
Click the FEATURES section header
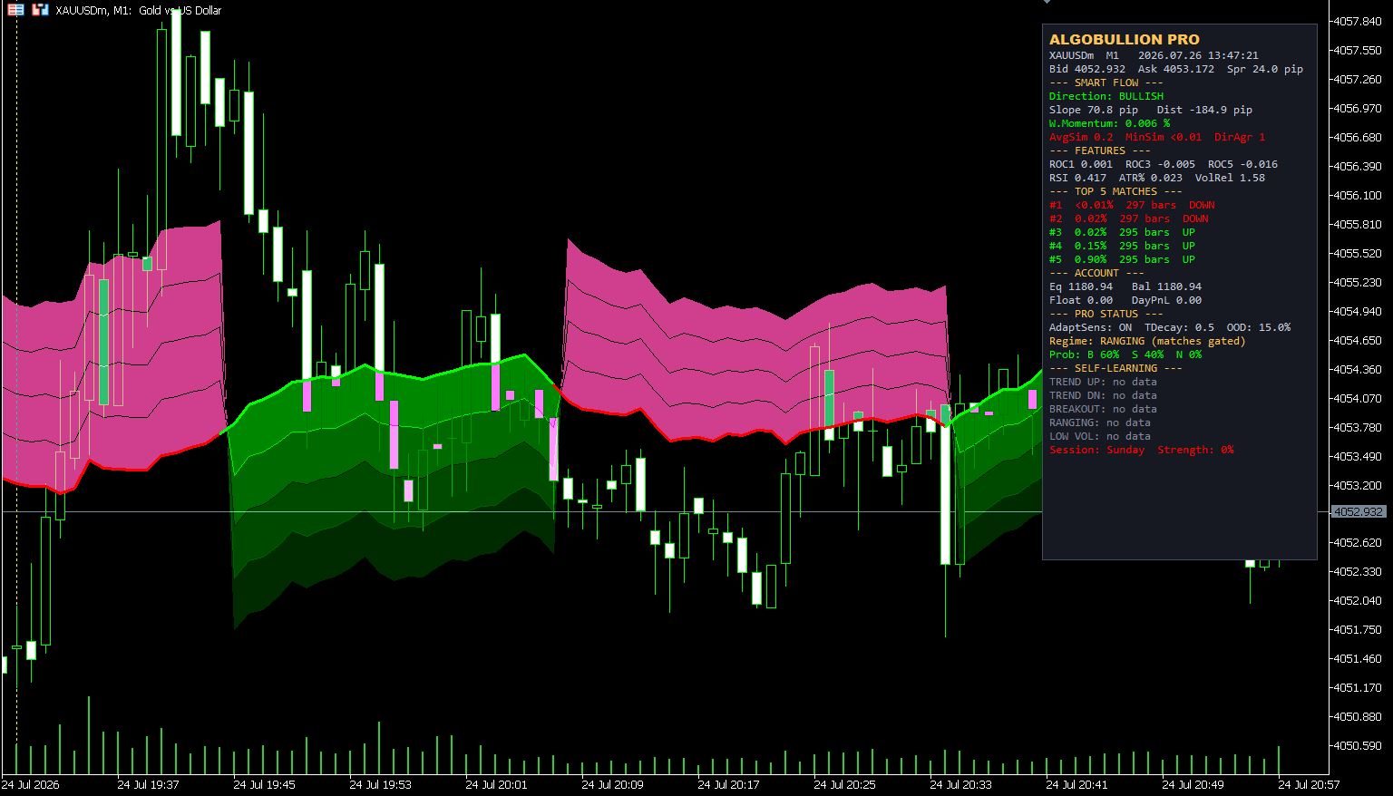pos(1099,150)
